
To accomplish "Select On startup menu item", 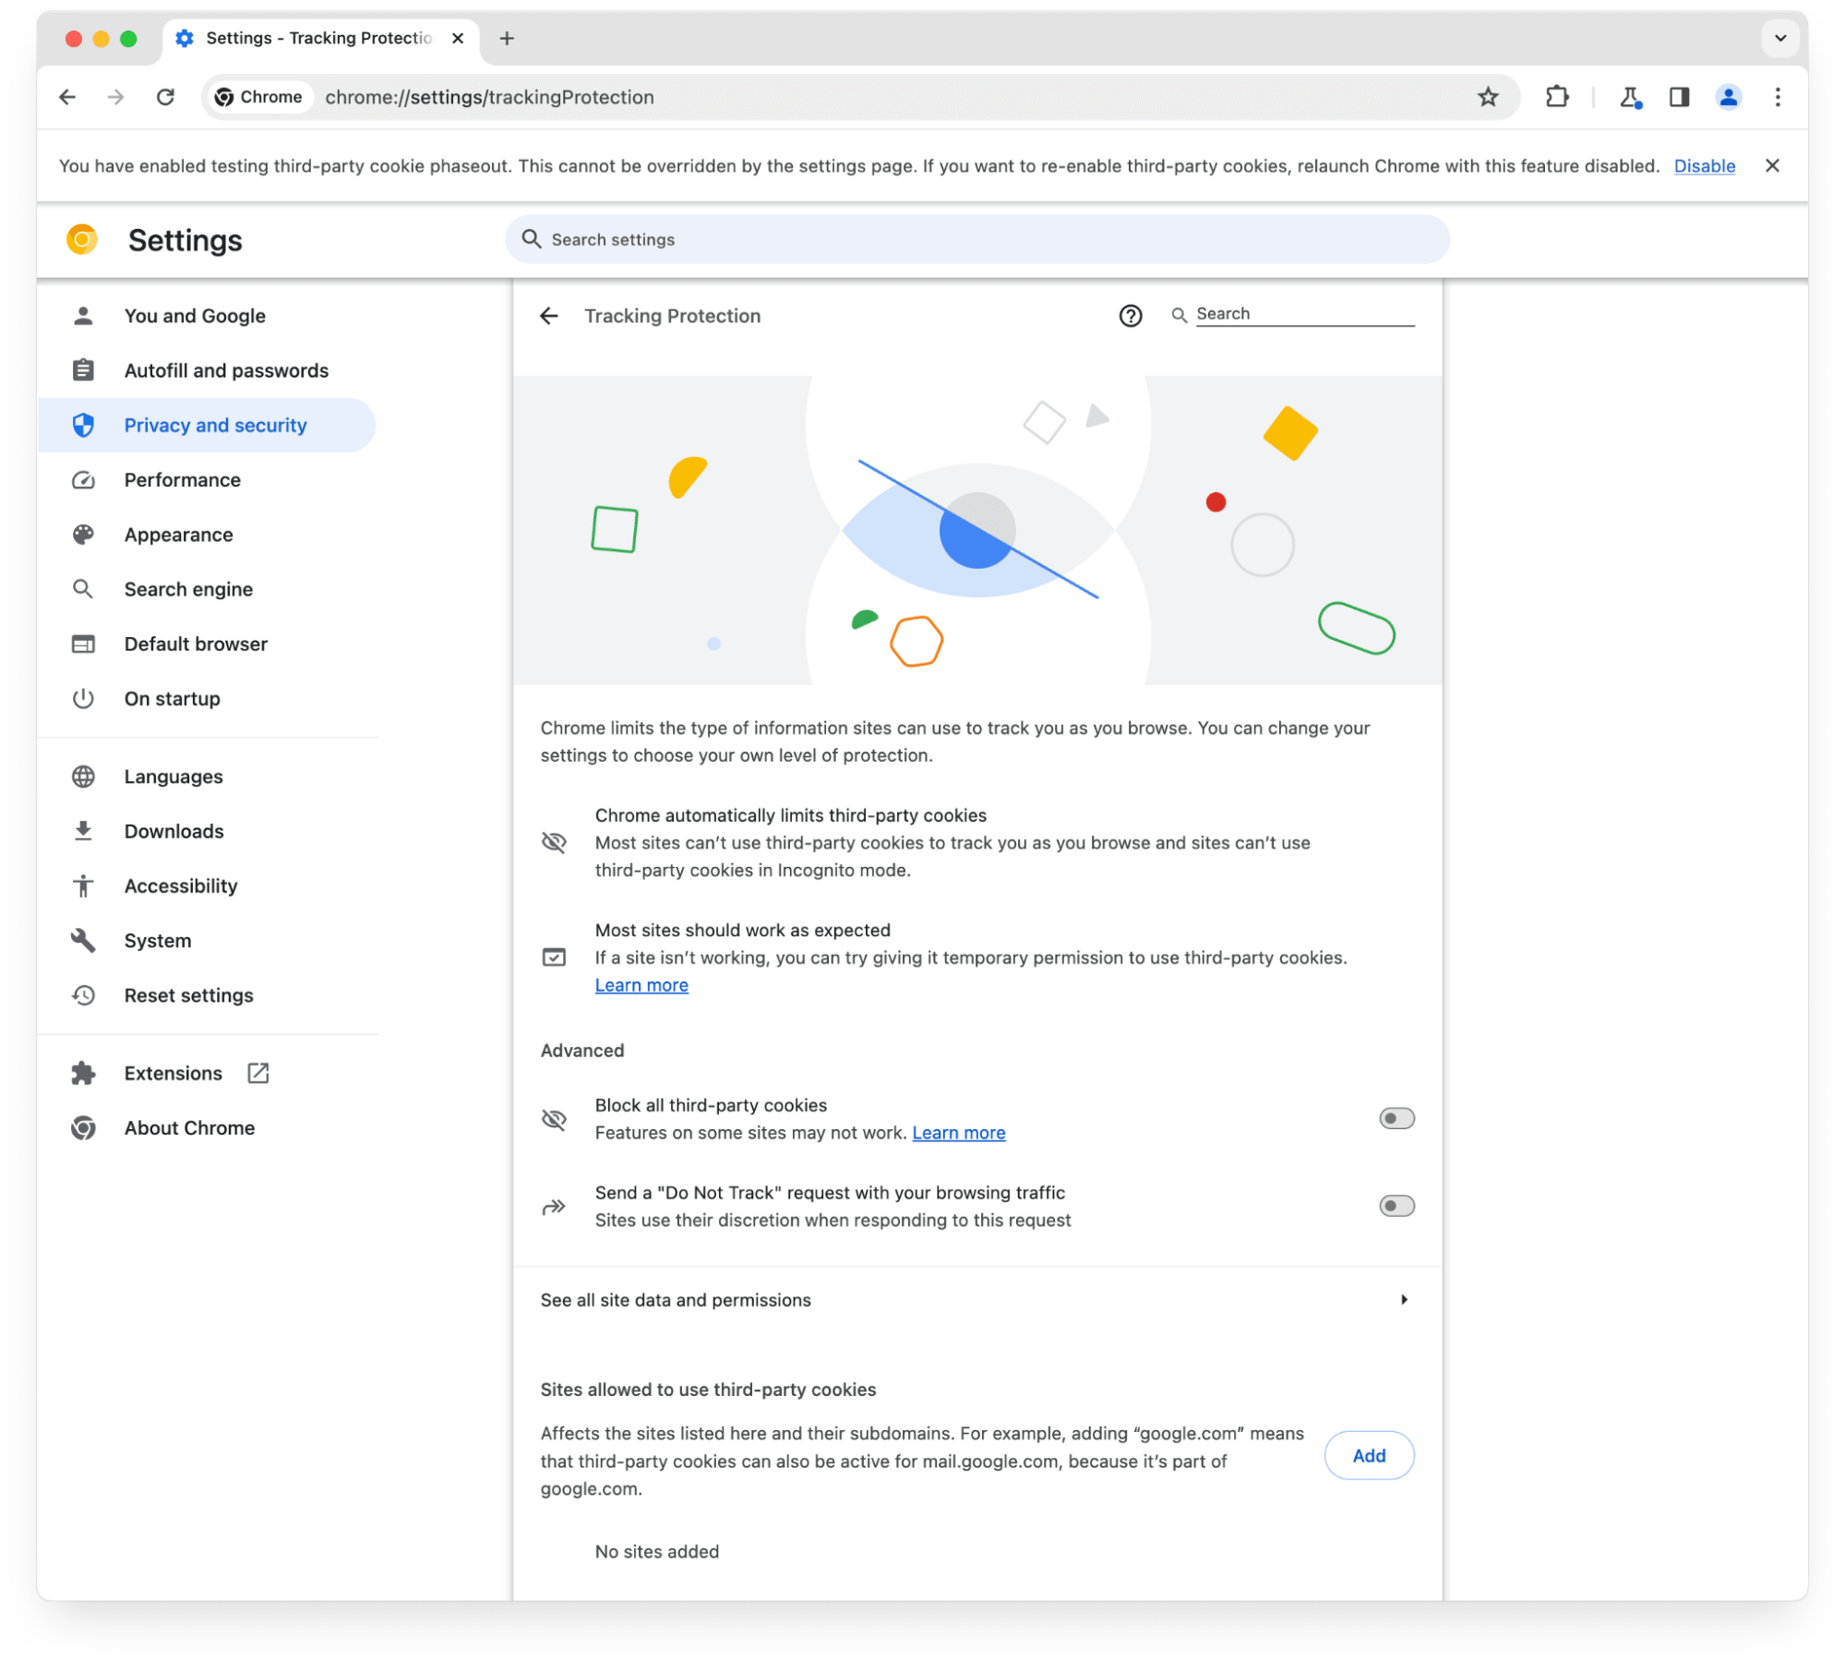I will (174, 697).
